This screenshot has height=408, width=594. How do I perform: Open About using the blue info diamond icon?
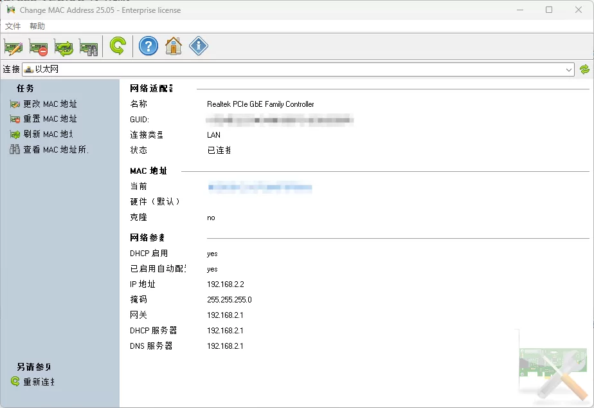198,46
